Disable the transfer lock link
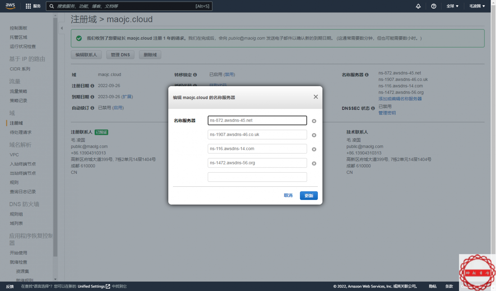This screenshot has width=496, height=291. [229, 75]
